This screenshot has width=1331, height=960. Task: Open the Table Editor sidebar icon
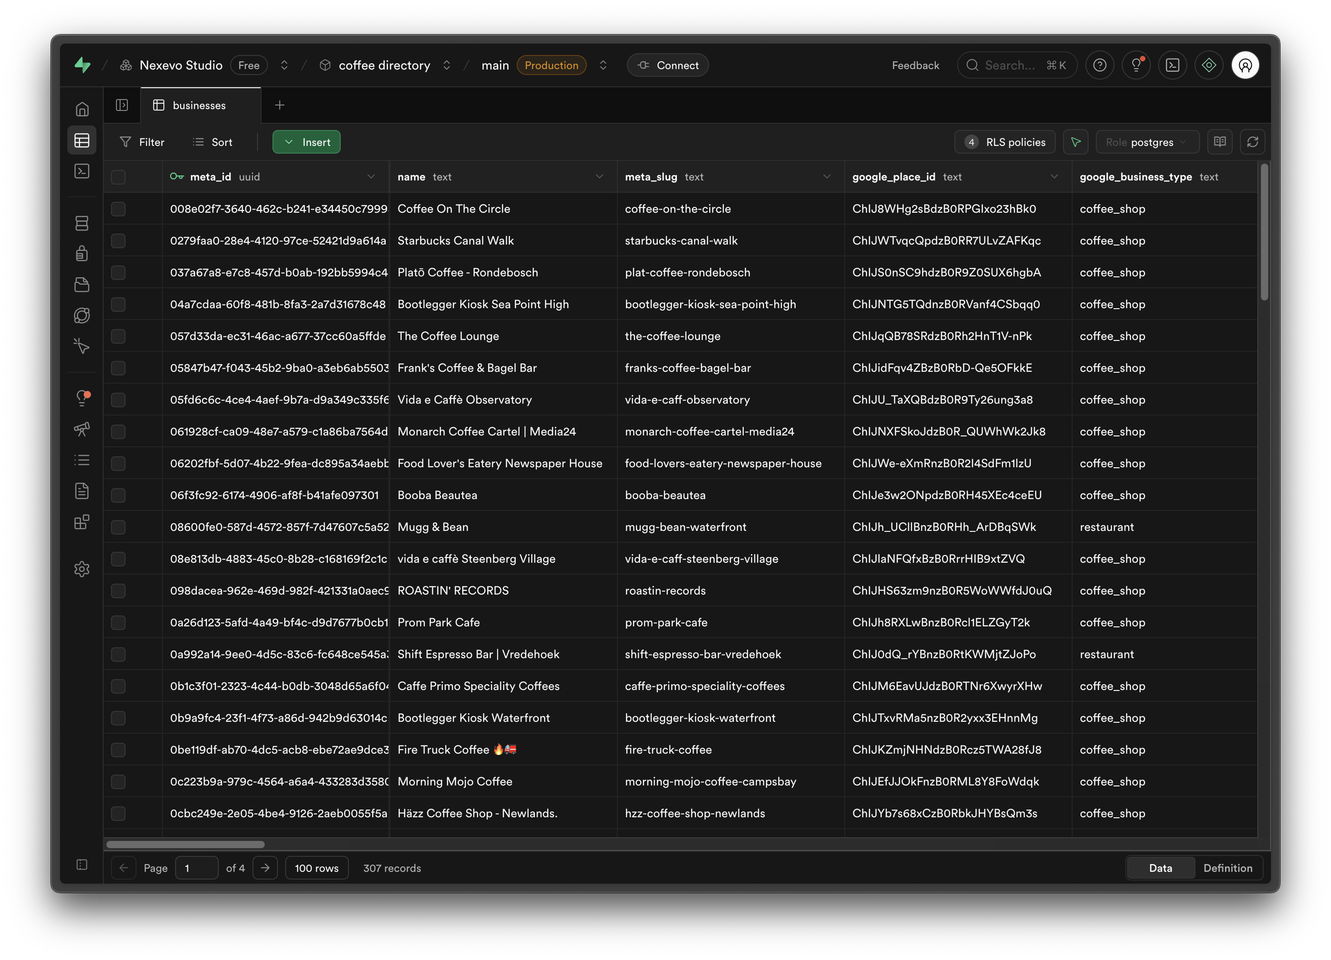(x=82, y=140)
